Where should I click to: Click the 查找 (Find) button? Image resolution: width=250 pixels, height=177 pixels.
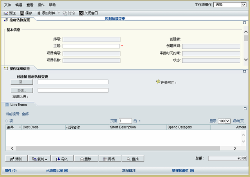(133, 159)
